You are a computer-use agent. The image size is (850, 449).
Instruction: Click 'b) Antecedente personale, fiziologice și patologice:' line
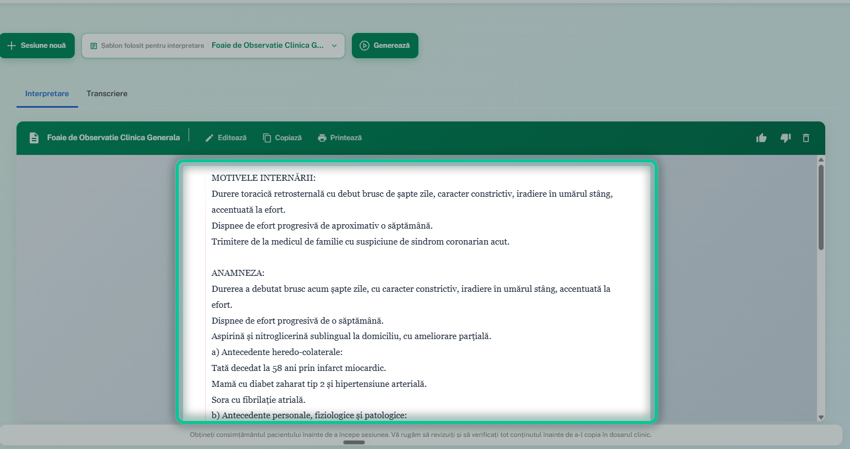309,415
